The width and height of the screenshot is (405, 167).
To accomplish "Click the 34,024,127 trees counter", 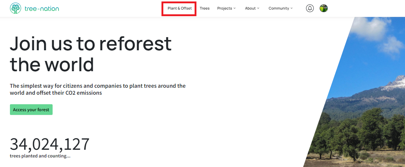I will pos(50,144).
